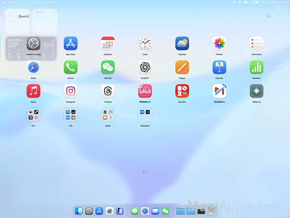Open the Music app
The image size is (290, 218).
tap(33, 91)
